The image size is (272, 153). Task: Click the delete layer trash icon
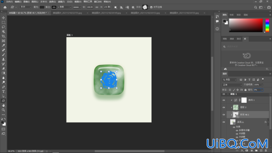tap(266, 151)
